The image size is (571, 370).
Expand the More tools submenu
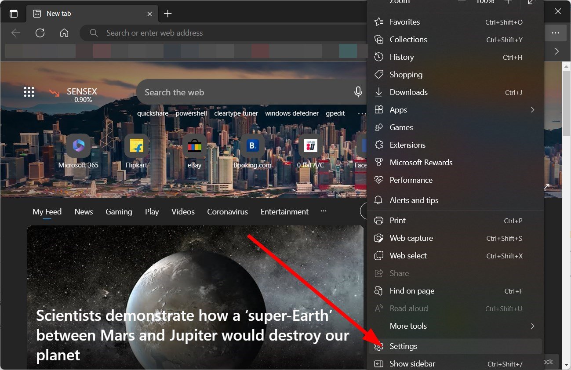[x=455, y=326]
